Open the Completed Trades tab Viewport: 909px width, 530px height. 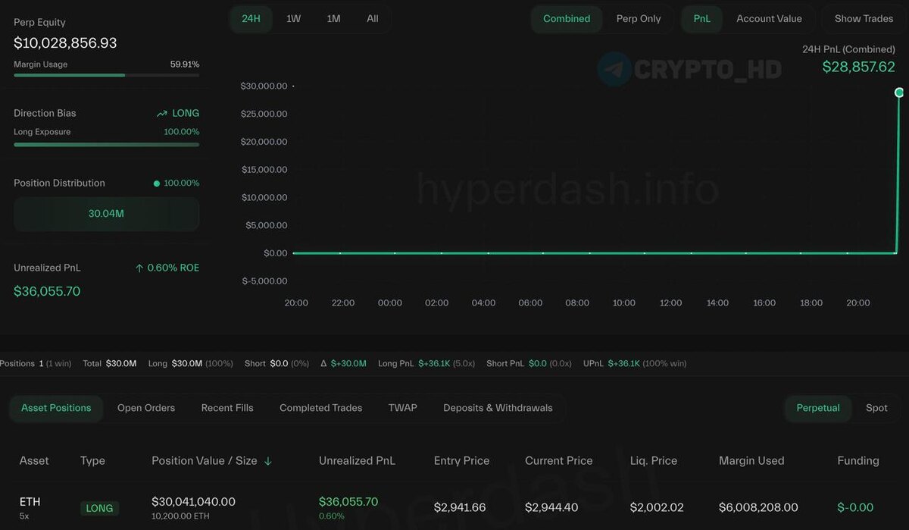pos(320,408)
